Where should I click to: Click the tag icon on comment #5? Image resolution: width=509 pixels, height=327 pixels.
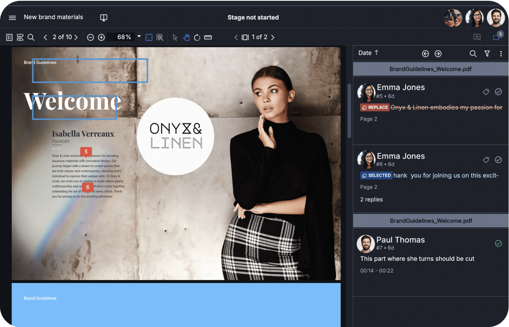coord(486,92)
